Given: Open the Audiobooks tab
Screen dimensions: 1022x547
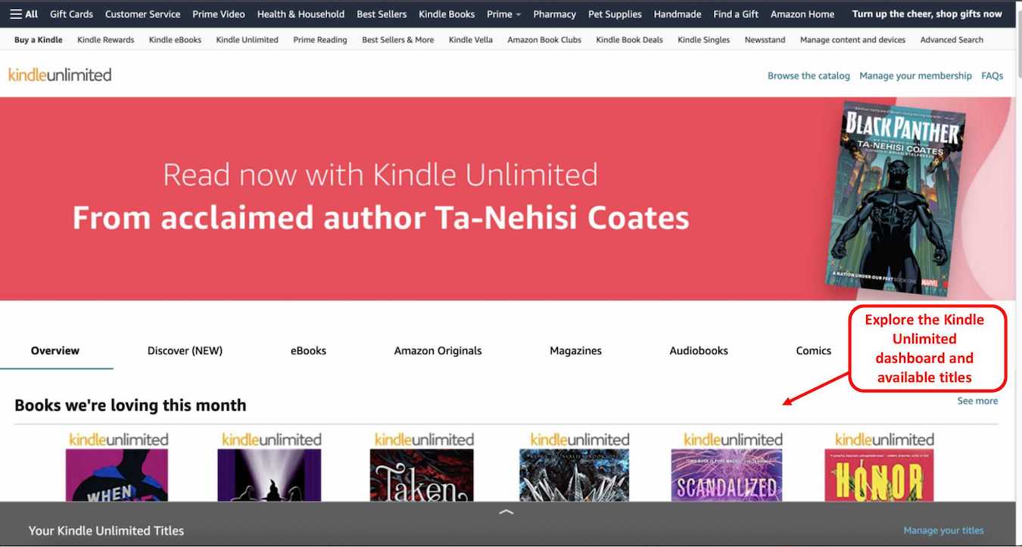Looking at the screenshot, I should 699,350.
